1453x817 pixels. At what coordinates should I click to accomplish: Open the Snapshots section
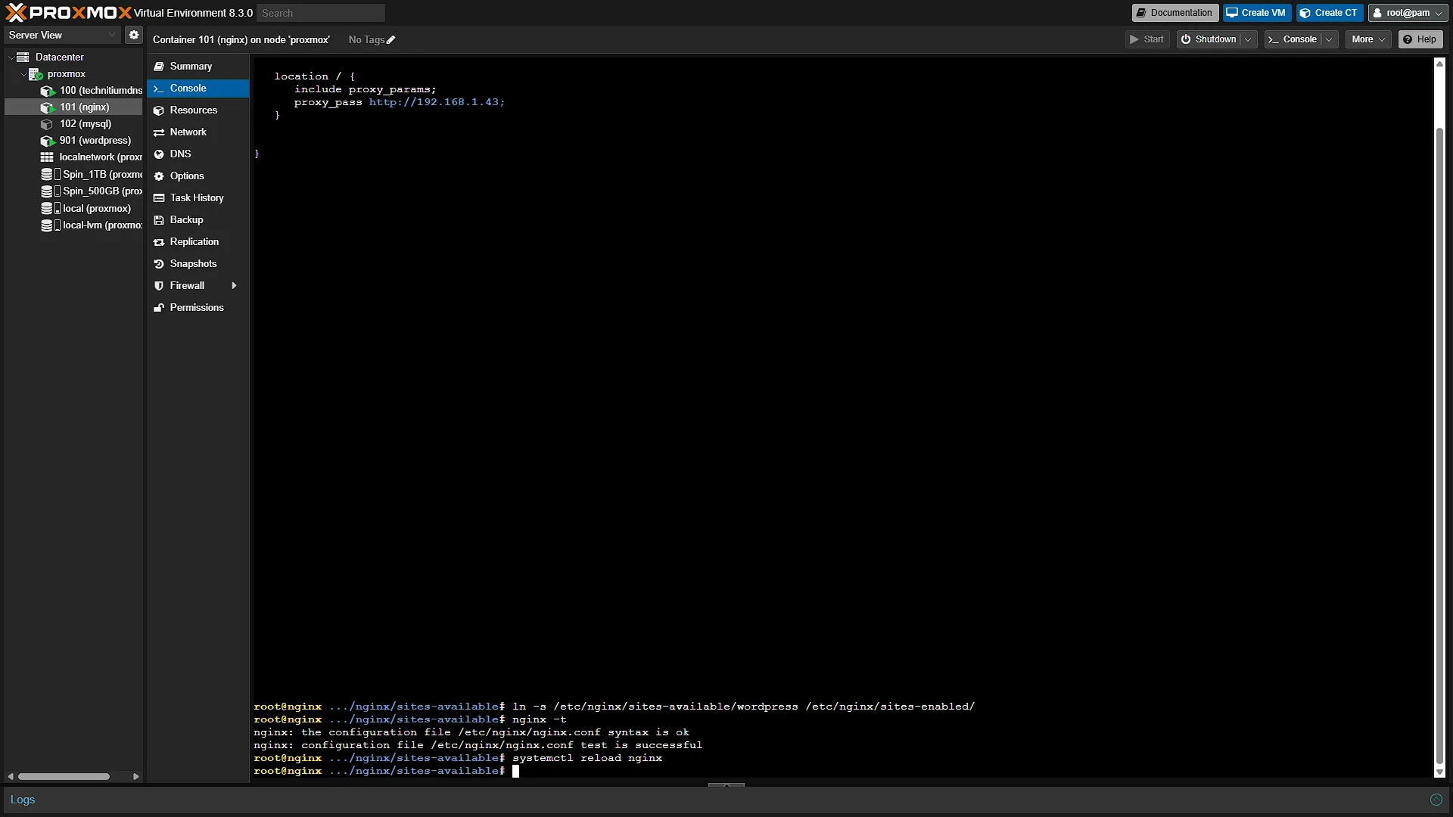pos(198,264)
